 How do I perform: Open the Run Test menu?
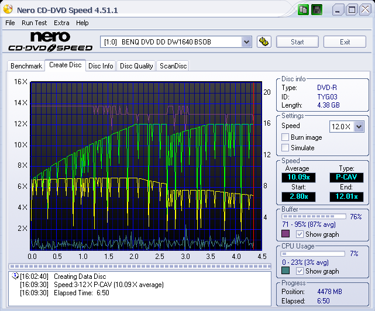[x=35, y=23]
